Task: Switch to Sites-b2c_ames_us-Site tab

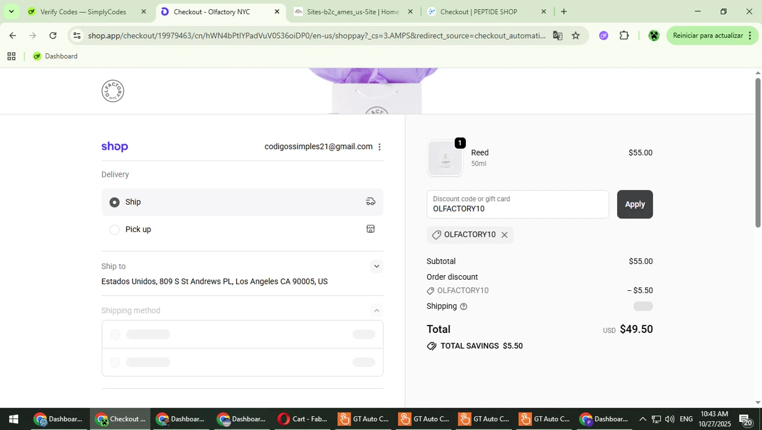Action: click(x=353, y=12)
